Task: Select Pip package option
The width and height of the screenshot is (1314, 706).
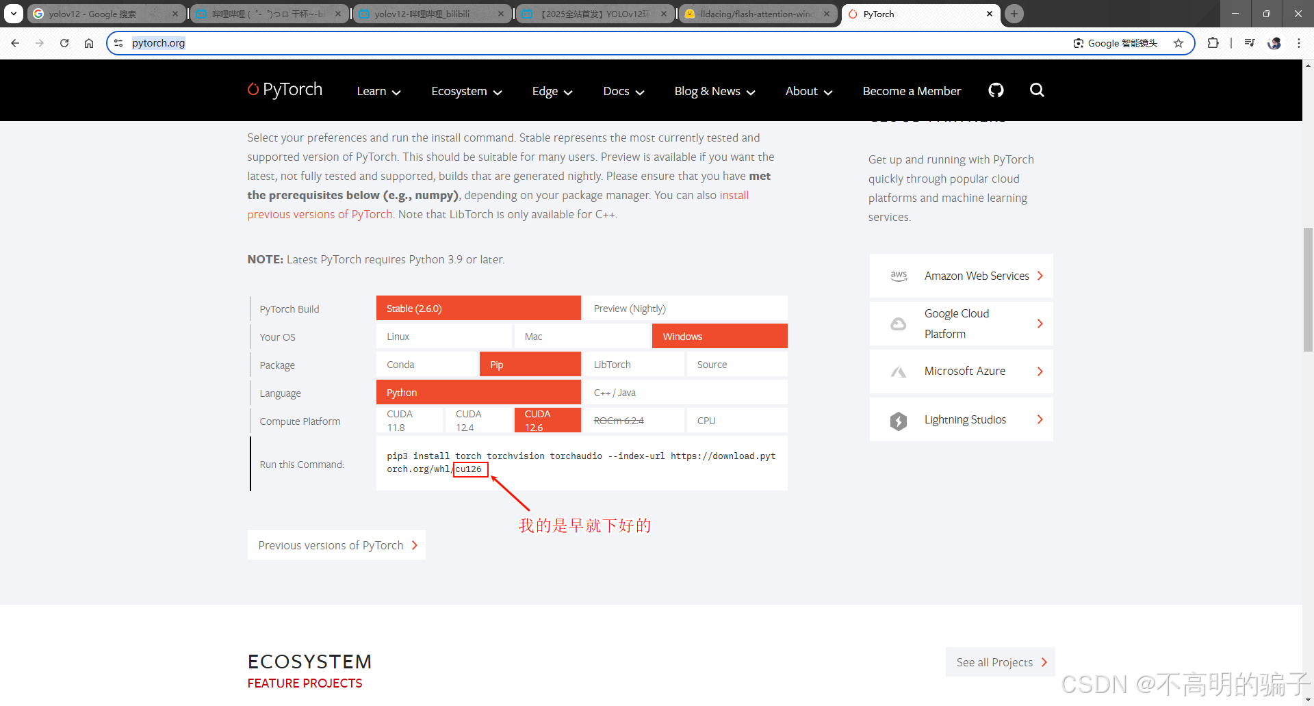Action: click(530, 365)
